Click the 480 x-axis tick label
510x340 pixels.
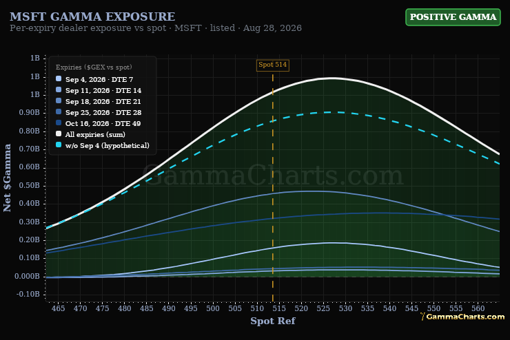coord(125,308)
